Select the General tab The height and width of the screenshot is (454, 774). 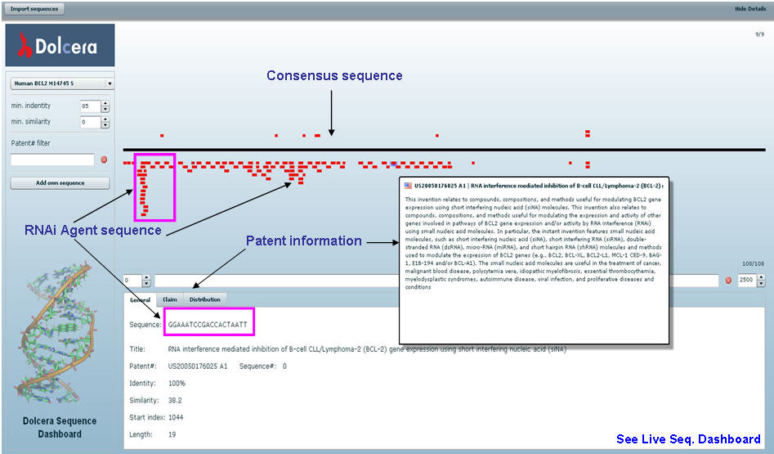[139, 299]
